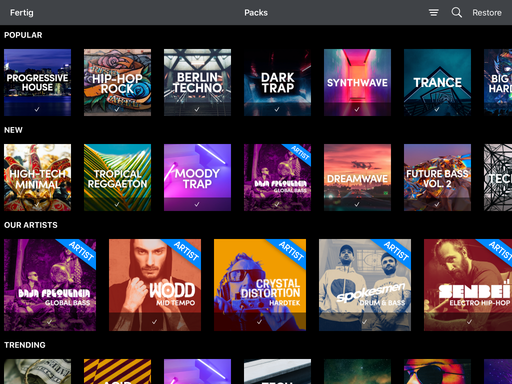512x384 pixels.
Task: Open Spokesmen Drum & Bass pack
Action: [365, 284]
